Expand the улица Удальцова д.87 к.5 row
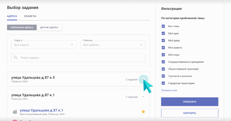 [x=144, y=79]
